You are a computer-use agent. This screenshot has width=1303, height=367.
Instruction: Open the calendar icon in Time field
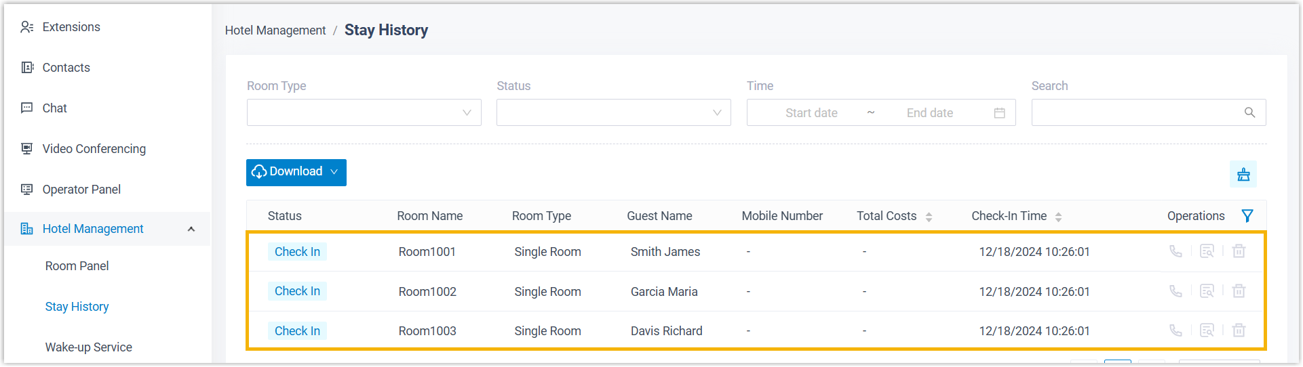(x=999, y=113)
